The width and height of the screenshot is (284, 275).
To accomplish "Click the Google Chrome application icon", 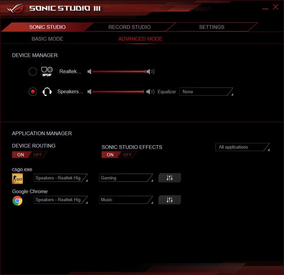I will [17, 201].
